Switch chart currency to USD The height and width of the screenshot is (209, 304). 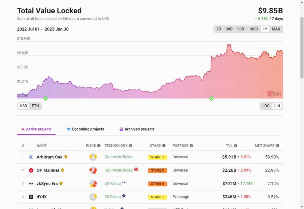(x=23, y=106)
